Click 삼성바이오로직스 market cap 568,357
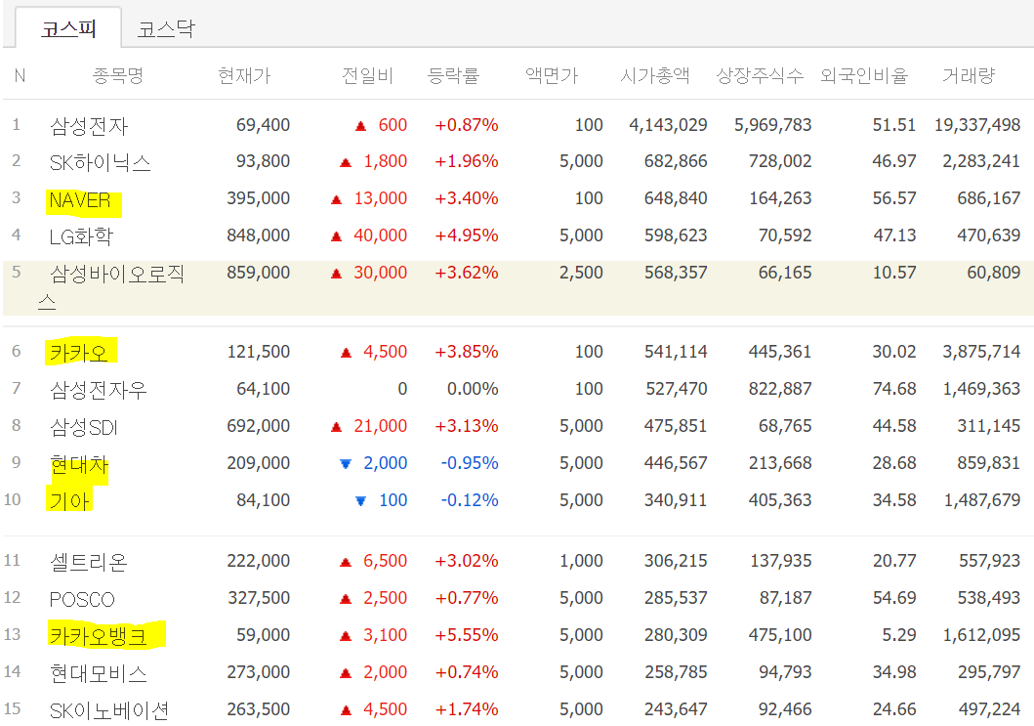1034x726 pixels. point(676,272)
